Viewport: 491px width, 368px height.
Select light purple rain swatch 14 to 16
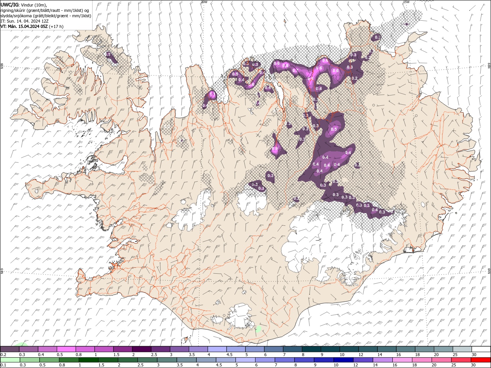382,360
